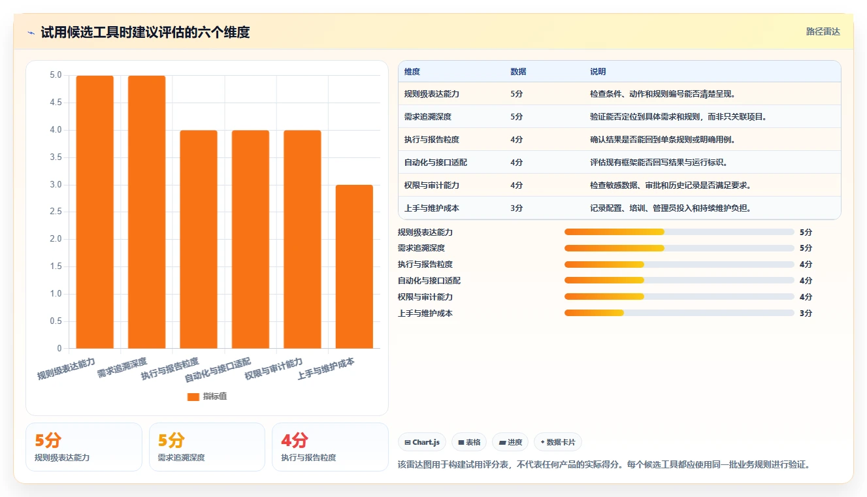The height and width of the screenshot is (497, 867).
Task: Click the page title 试用候选工具时建议评估的六个维度
Action: [x=145, y=32]
